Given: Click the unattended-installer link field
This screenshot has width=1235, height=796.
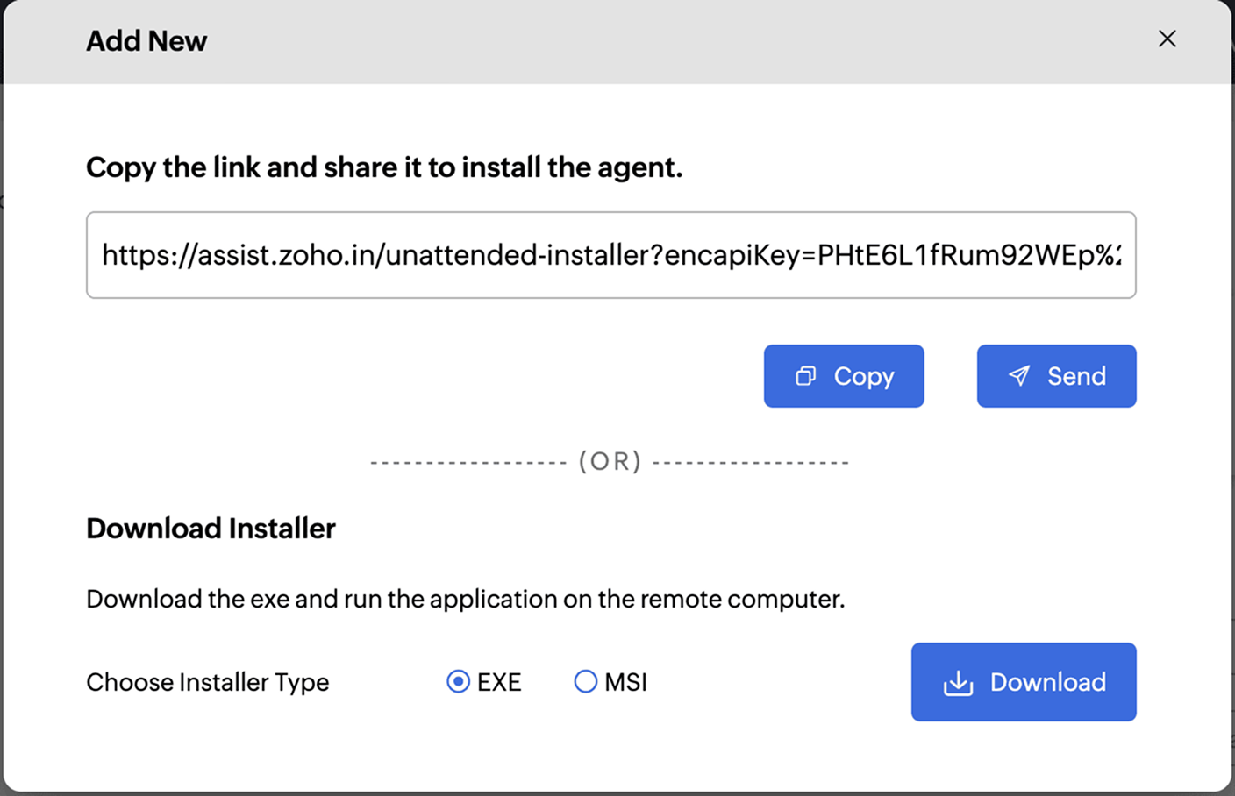Looking at the screenshot, I should coord(610,255).
